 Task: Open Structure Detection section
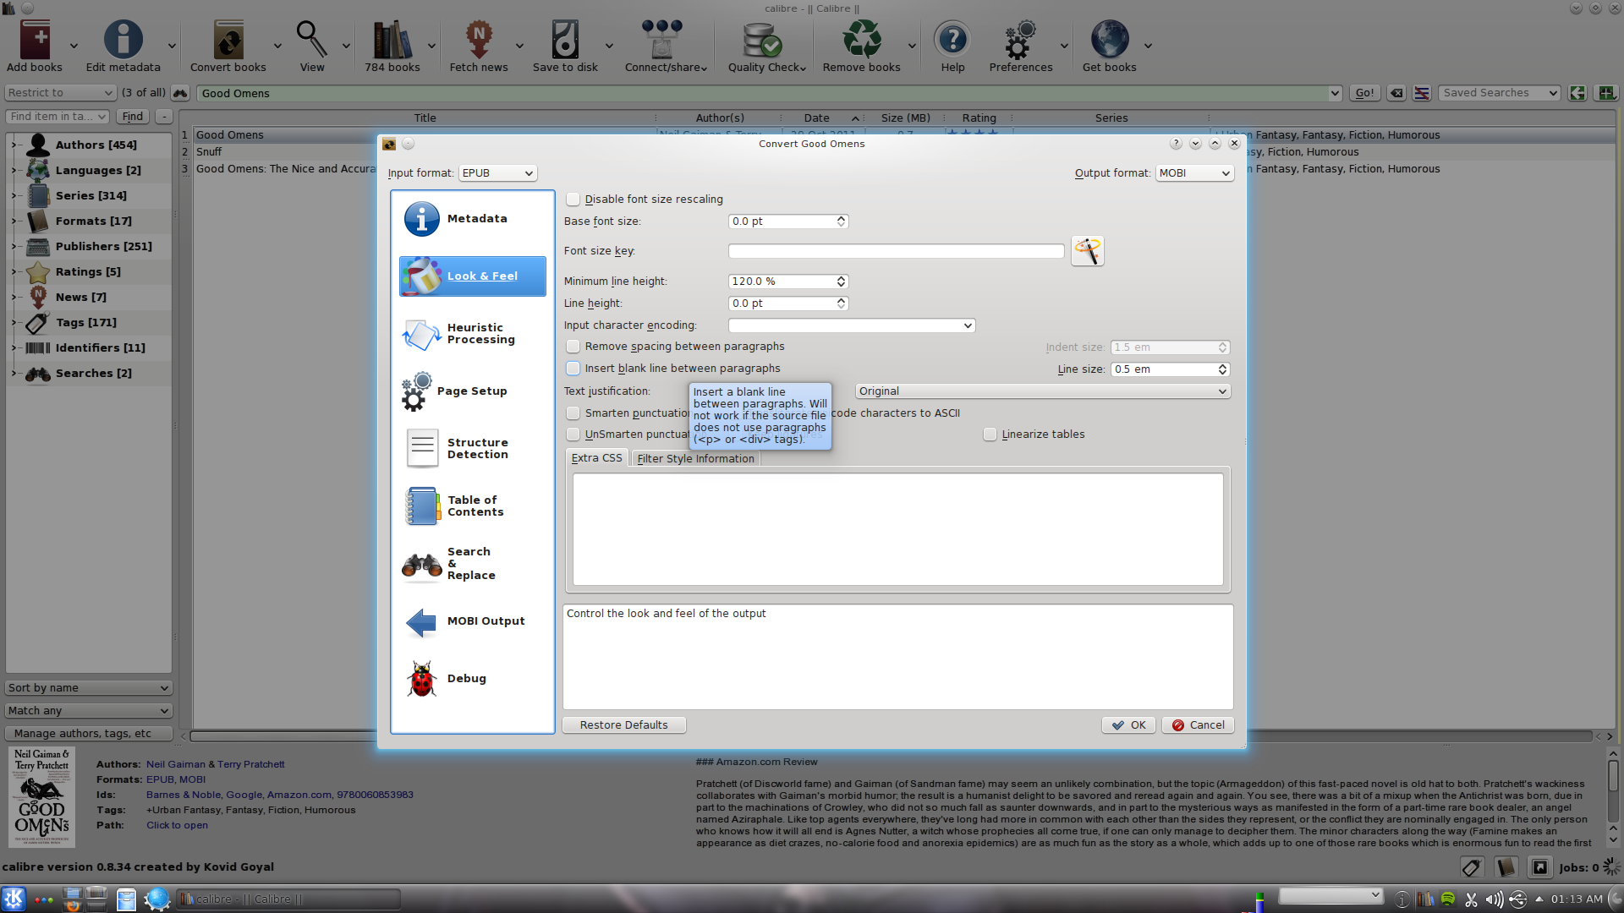472,449
